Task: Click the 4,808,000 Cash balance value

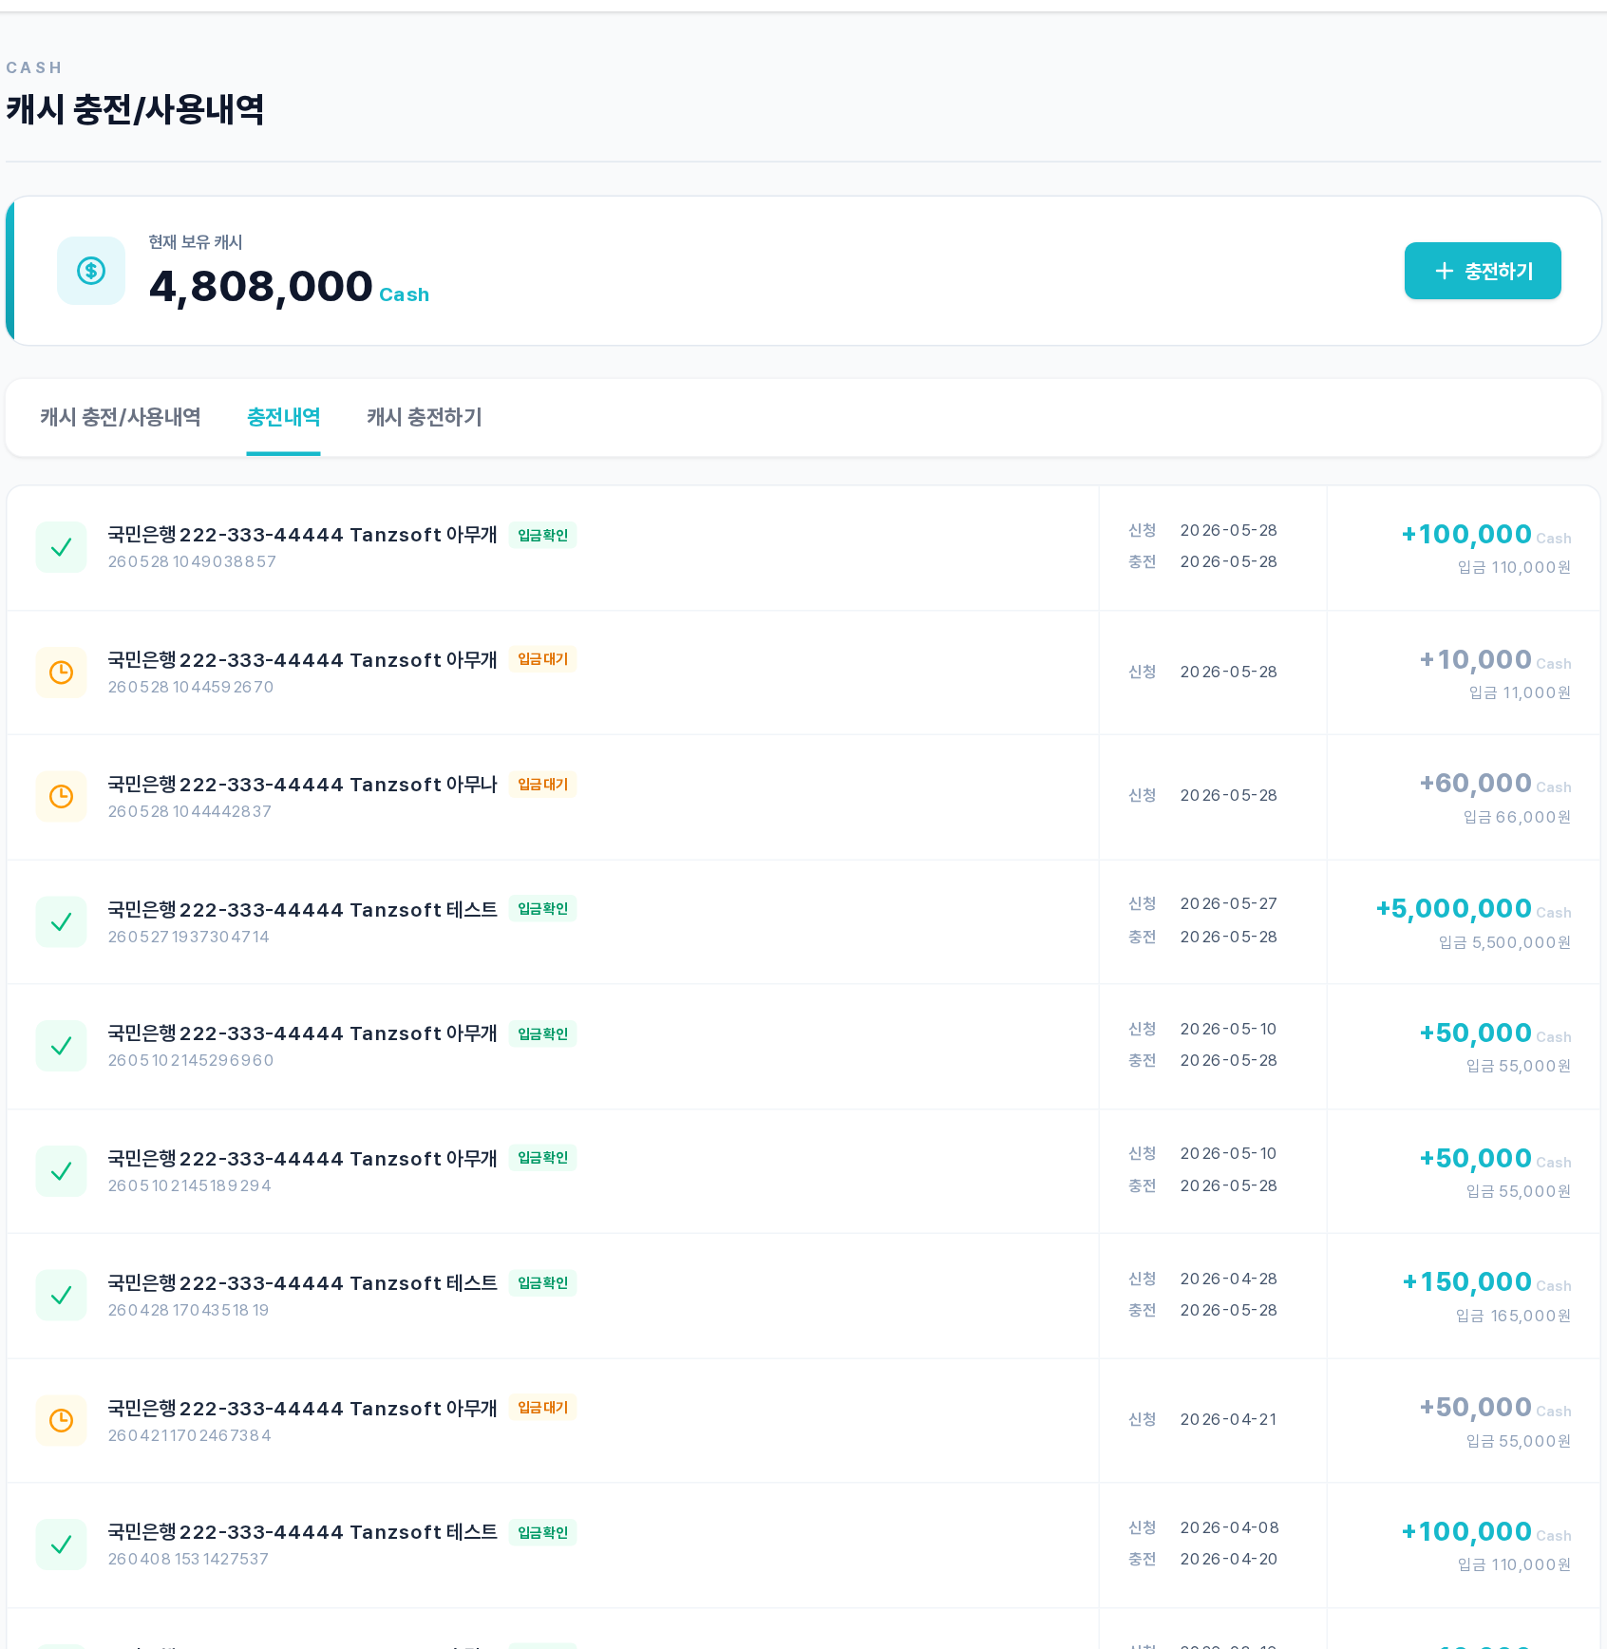Action: (289, 287)
